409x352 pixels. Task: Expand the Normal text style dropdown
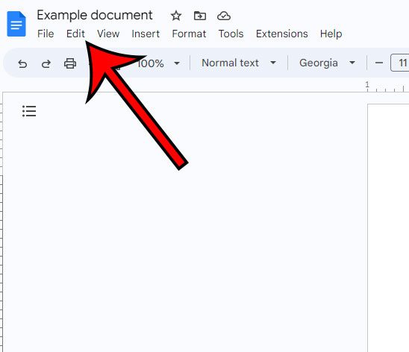239,63
